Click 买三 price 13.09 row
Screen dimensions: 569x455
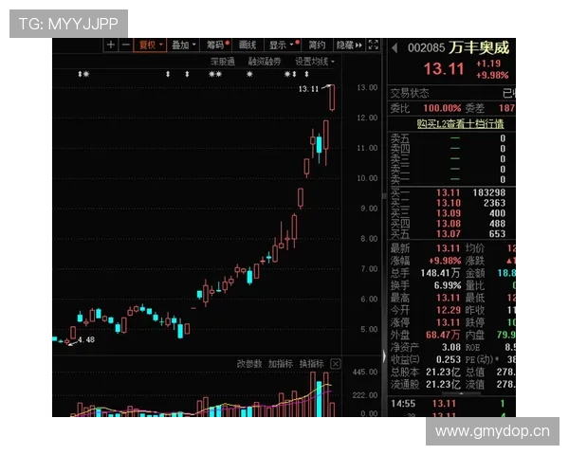click(449, 213)
